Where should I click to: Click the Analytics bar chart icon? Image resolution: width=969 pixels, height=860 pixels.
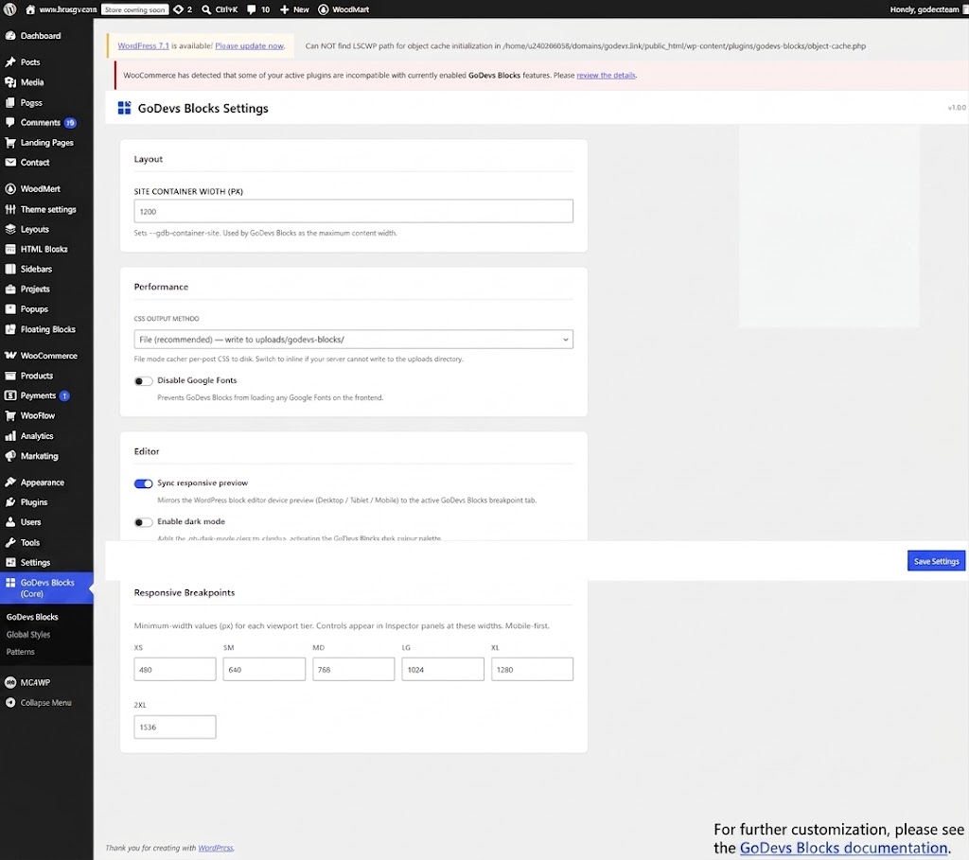tap(9, 436)
